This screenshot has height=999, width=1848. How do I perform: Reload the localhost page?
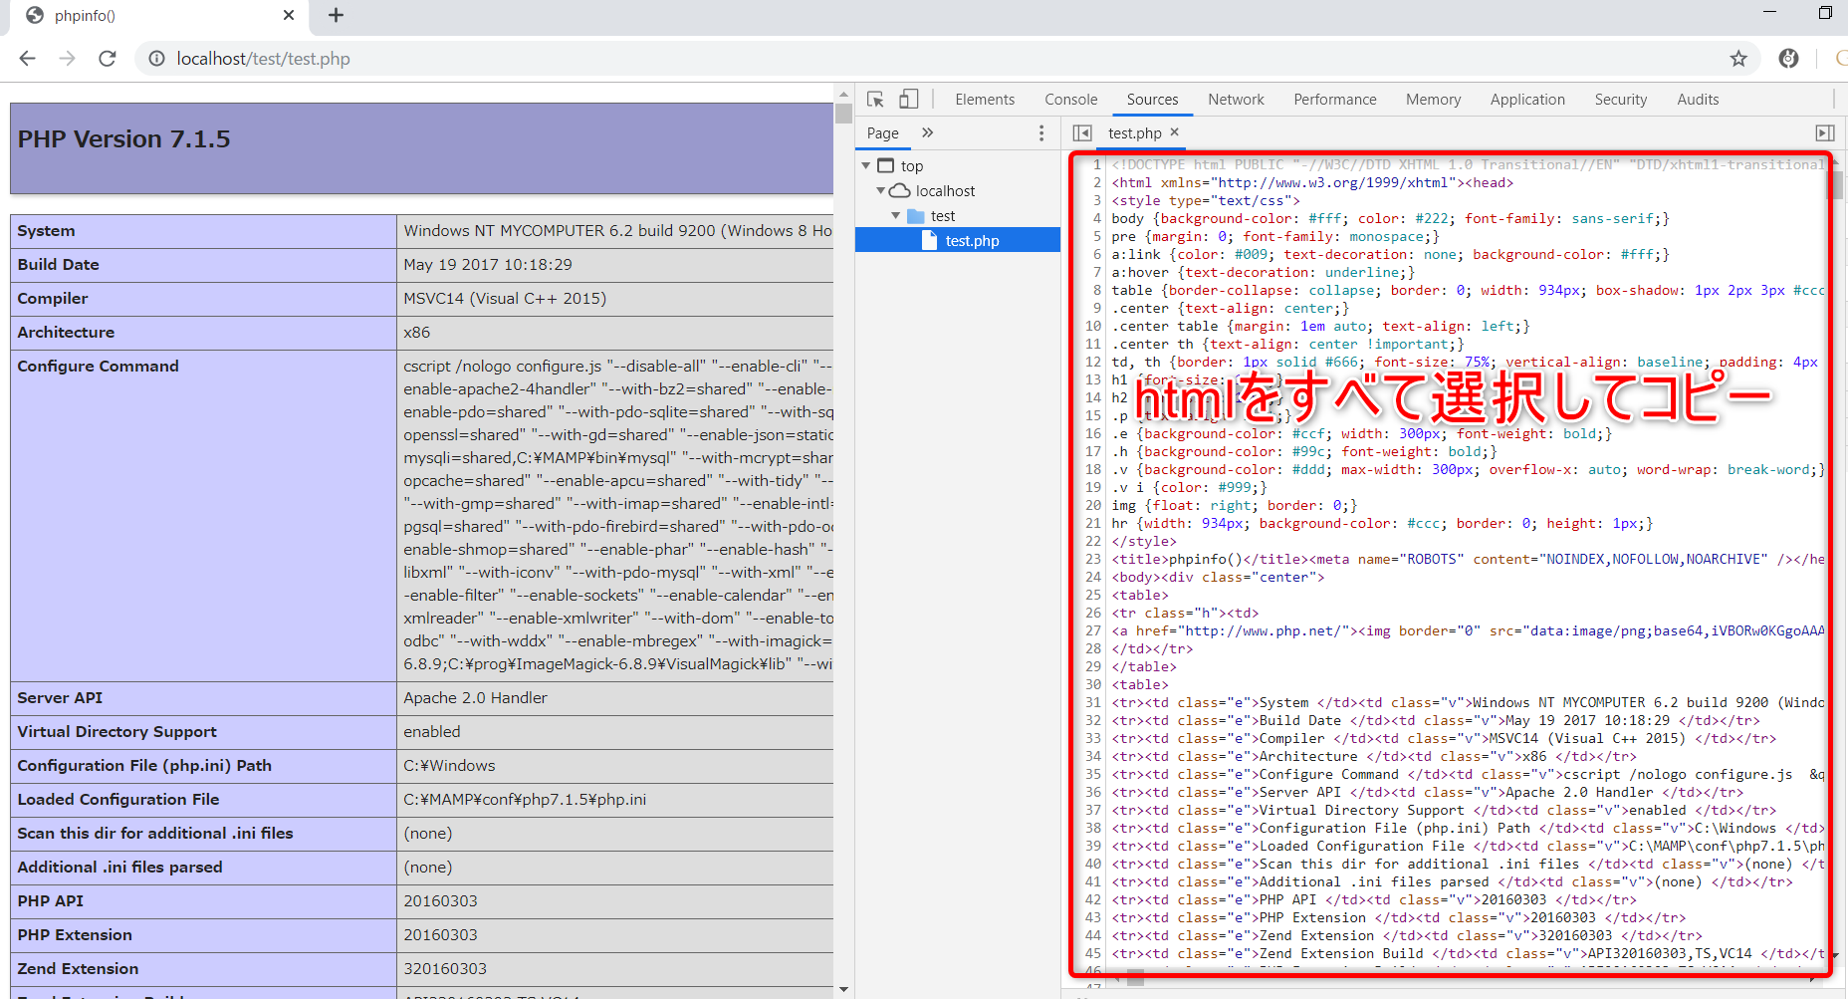point(108,59)
